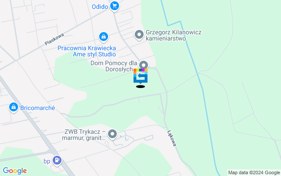Click the Map data ©2024 Google text
281x176 pixels.
tap(254, 173)
